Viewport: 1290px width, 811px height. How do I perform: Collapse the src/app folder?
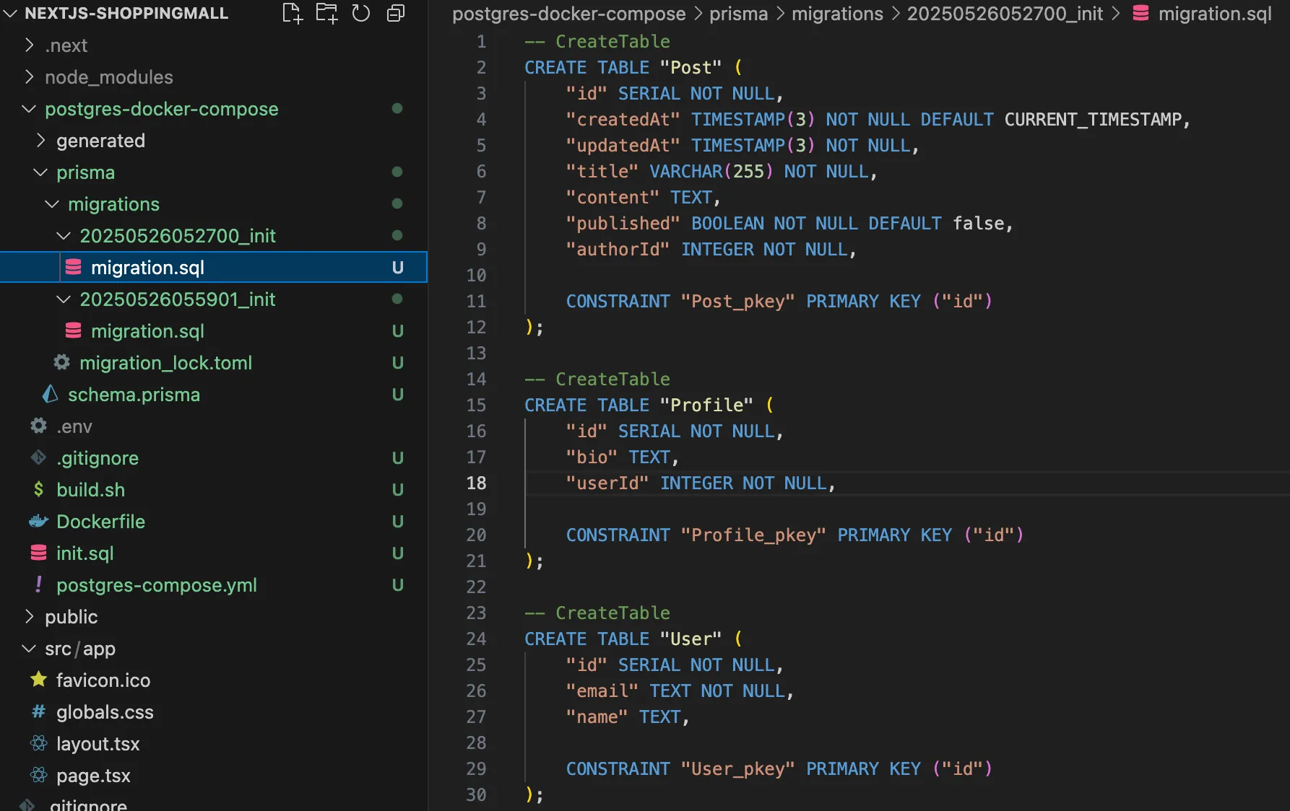[x=29, y=648]
